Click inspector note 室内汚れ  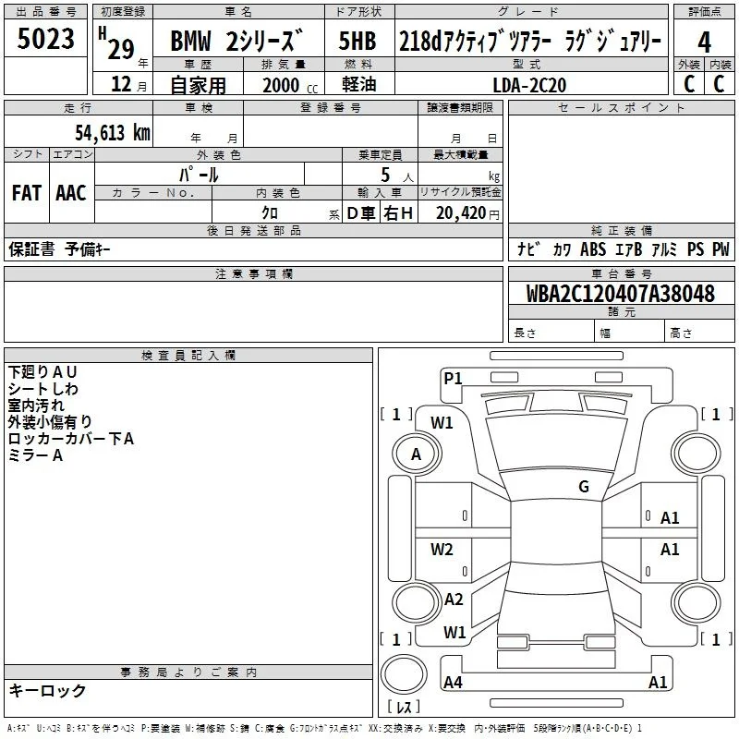(36, 406)
